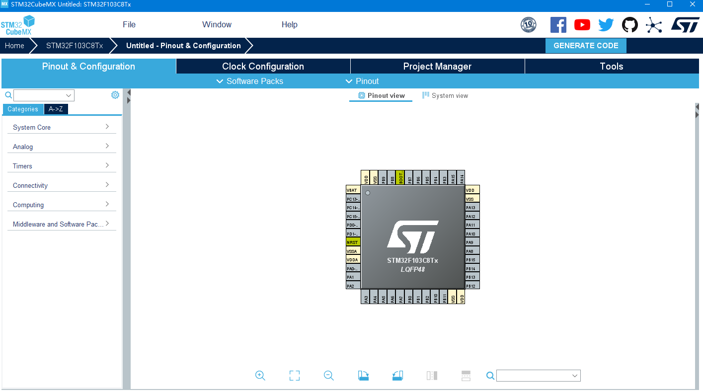The width and height of the screenshot is (703, 392).
Task: Open the bottom pin search combo box
Action: [x=538, y=376]
